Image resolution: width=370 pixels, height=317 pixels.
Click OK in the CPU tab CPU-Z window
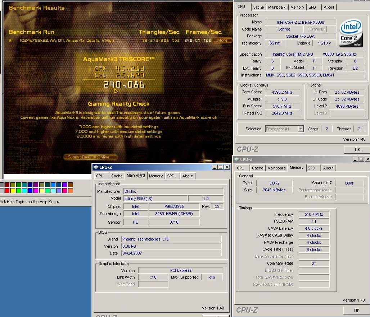(357, 149)
